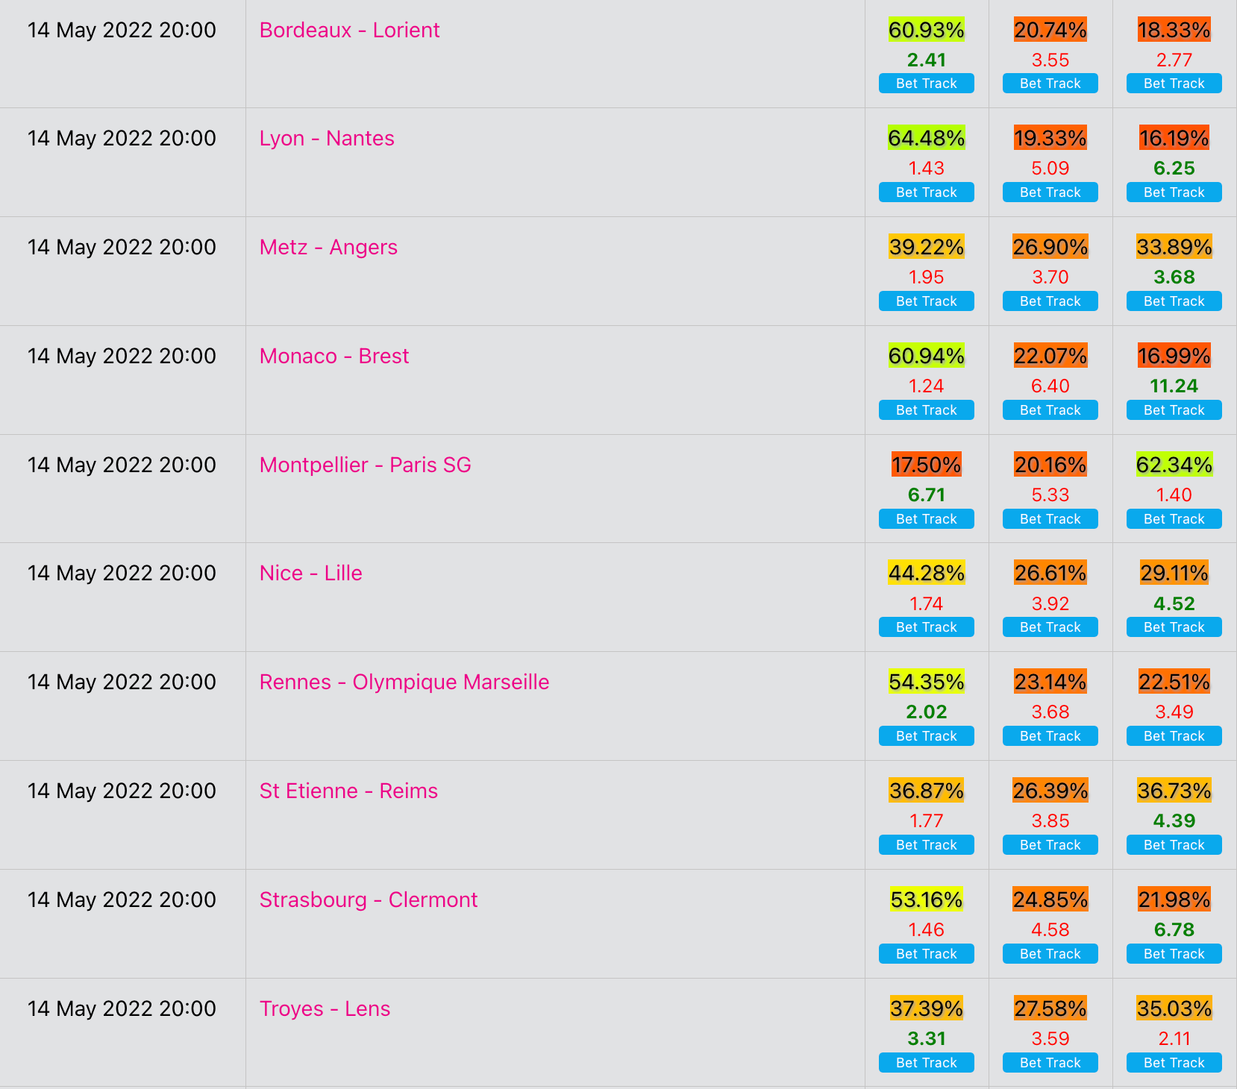The image size is (1237, 1089).
Task: Click Bet Track under Strasbourg home odds 1.46
Action: (x=927, y=954)
